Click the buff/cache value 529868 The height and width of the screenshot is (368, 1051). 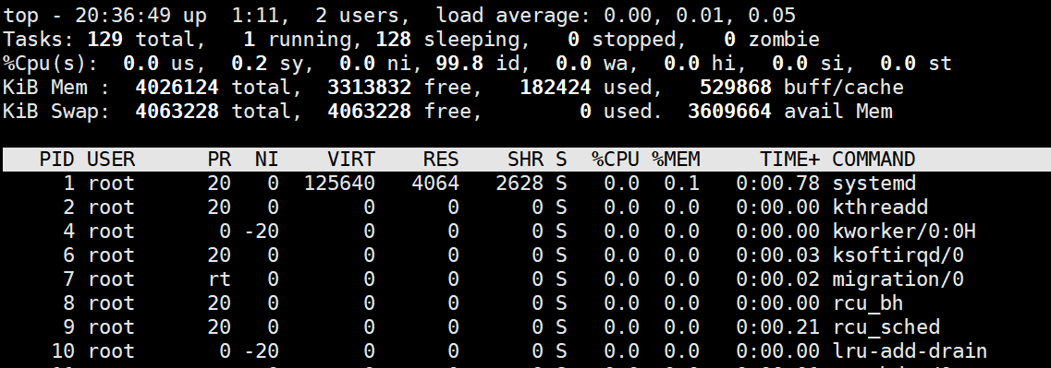(735, 88)
